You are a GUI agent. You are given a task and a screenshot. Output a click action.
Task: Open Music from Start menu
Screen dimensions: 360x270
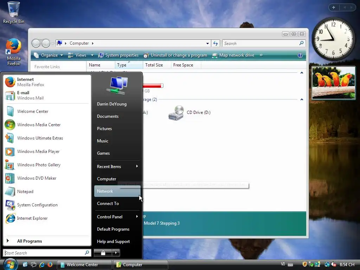click(117, 141)
